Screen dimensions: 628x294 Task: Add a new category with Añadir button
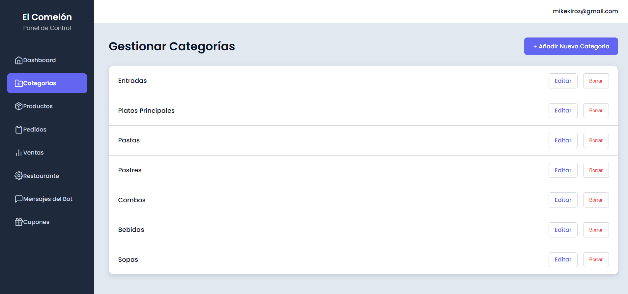click(571, 46)
